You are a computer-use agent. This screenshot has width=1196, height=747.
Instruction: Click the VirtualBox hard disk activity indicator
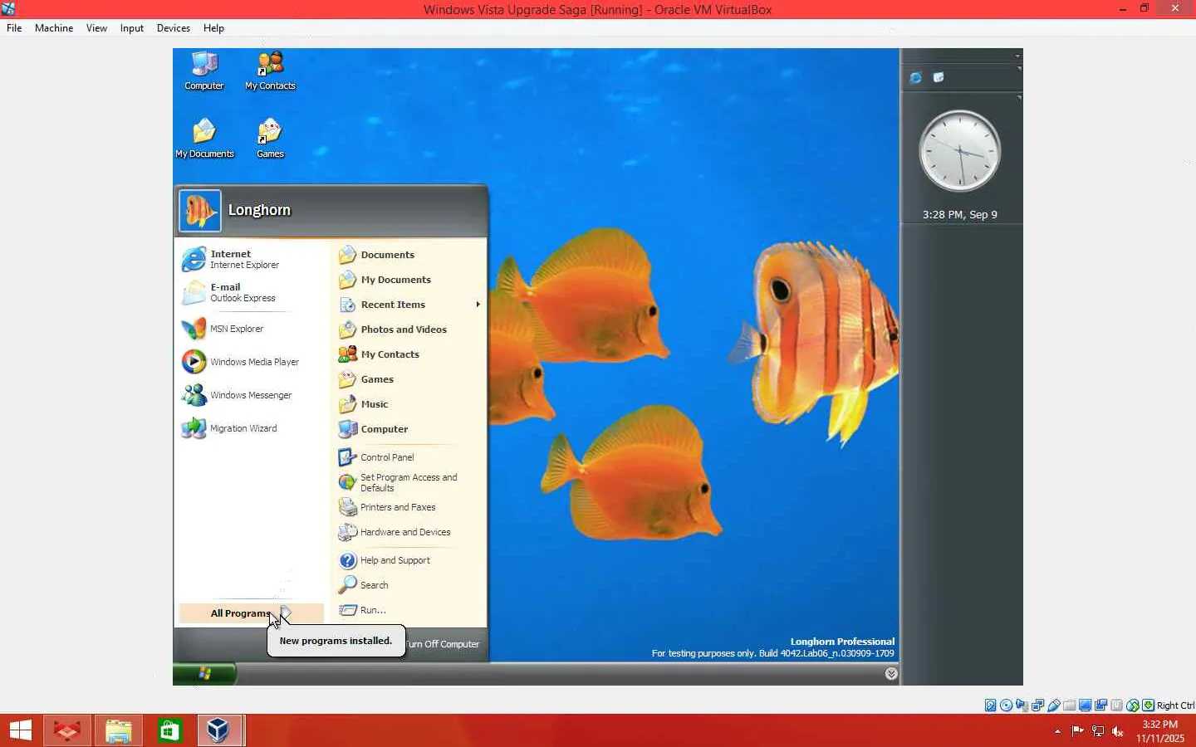pos(991,705)
